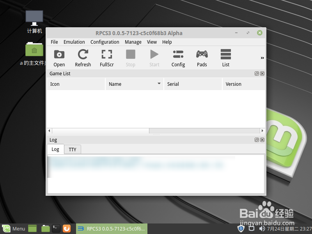Click the update shield tray icon

coord(241,229)
